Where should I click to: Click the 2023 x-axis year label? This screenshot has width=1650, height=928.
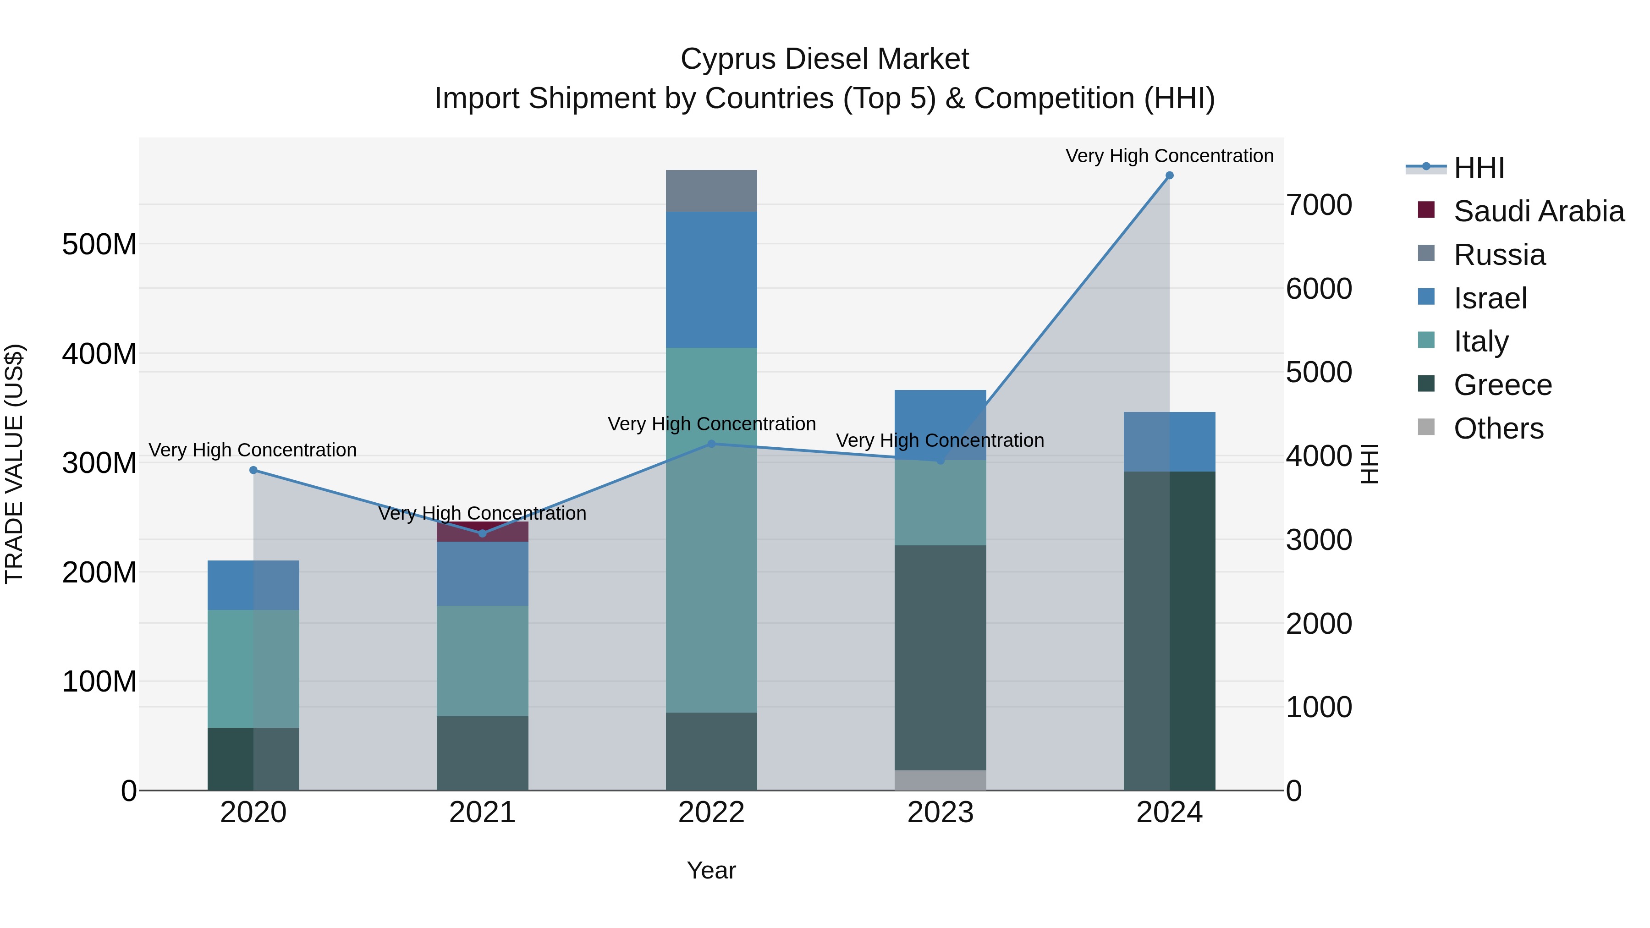tap(940, 813)
